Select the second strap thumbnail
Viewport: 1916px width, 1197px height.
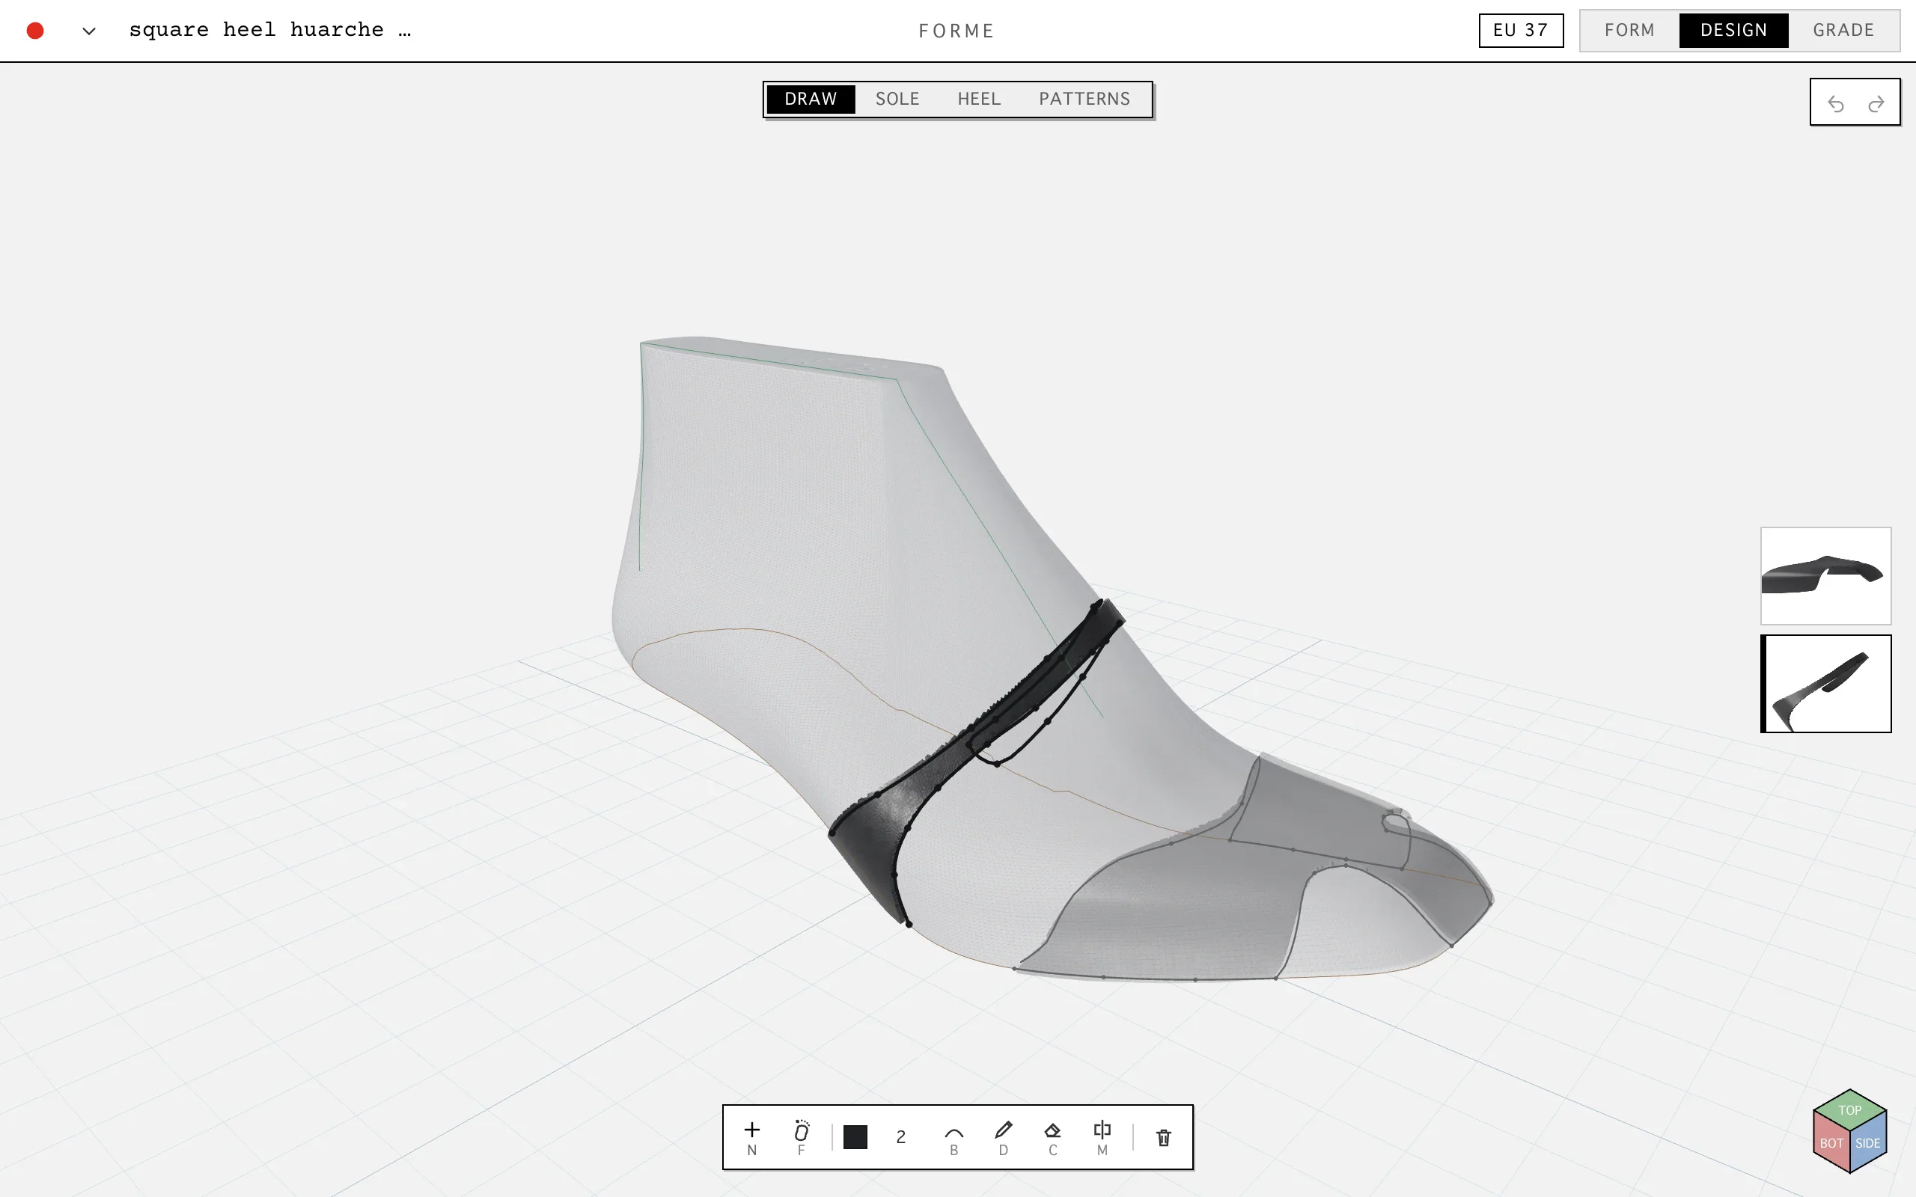click(1825, 683)
